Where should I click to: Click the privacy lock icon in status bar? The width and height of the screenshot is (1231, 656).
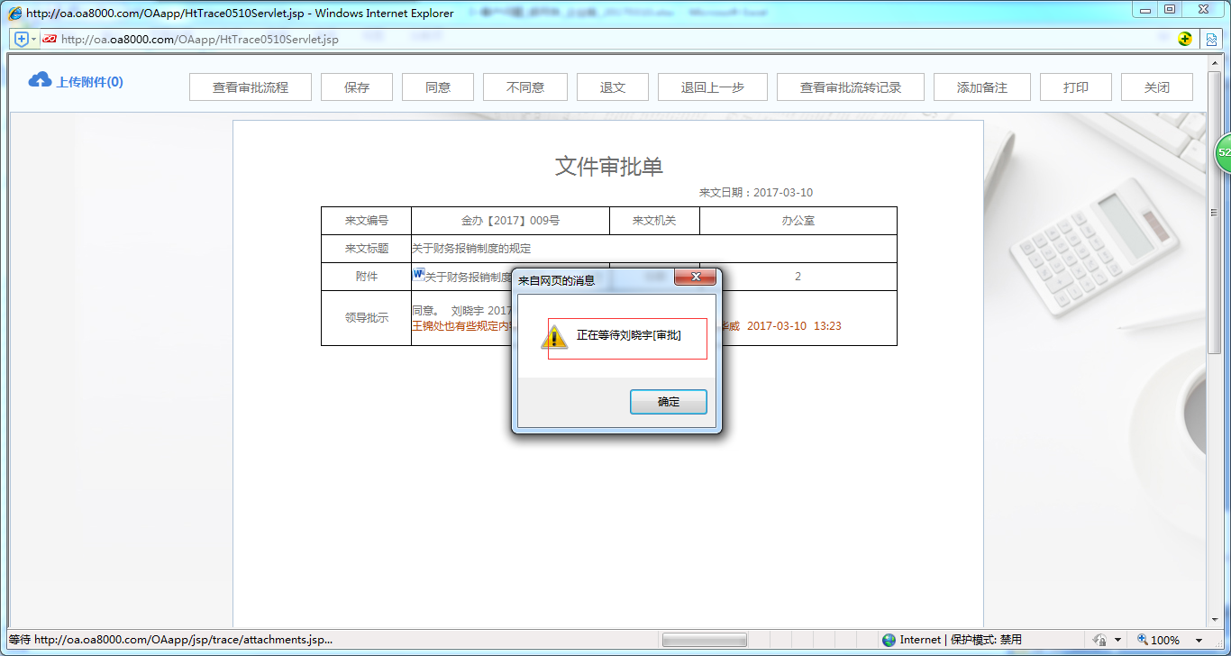[1099, 640]
